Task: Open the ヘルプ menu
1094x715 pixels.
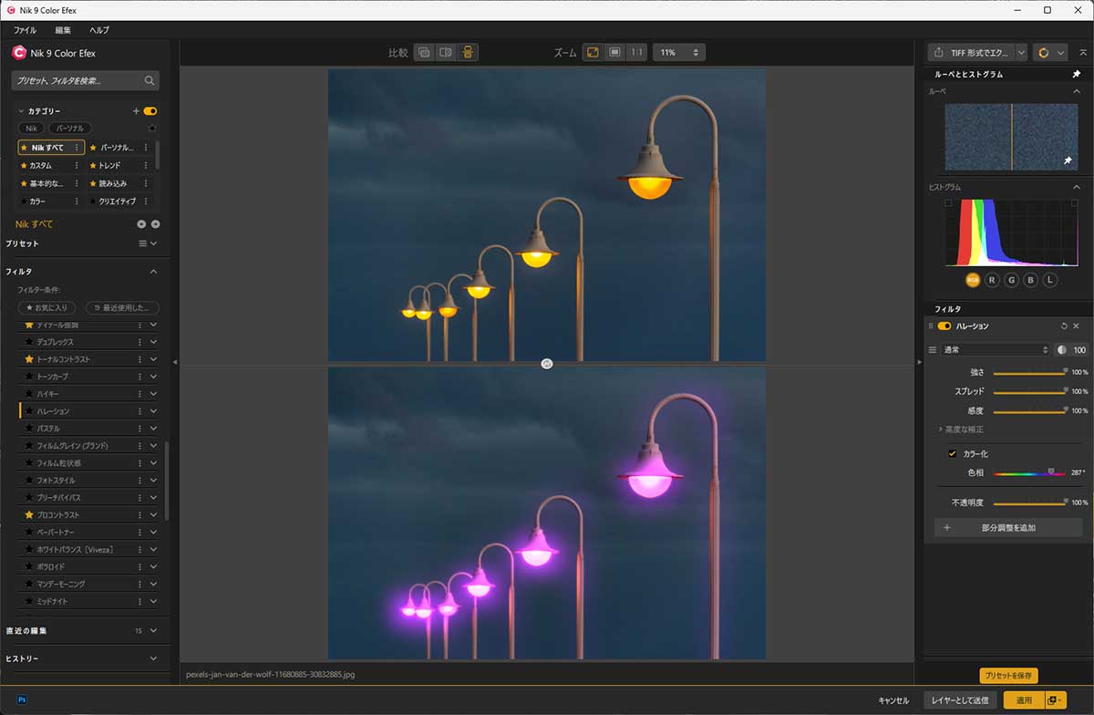Action: [x=98, y=30]
